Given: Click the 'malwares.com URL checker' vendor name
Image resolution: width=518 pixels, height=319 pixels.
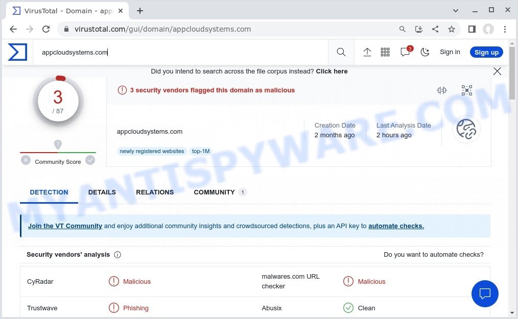Looking at the screenshot, I should click(x=291, y=281).
